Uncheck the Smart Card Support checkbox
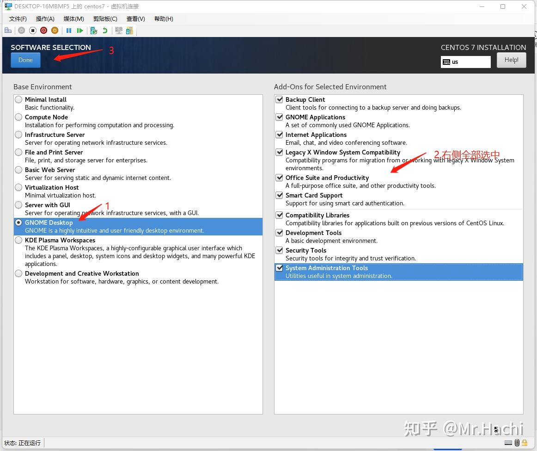Viewport: 537px width, 451px height. click(x=280, y=195)
